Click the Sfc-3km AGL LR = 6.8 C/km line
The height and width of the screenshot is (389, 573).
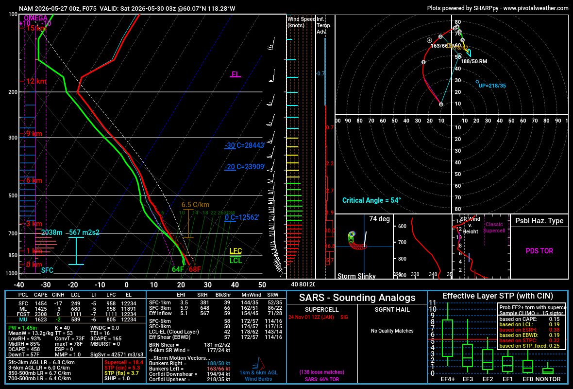[41, 363]
